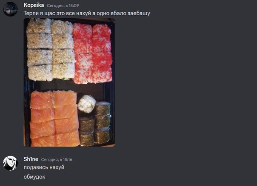
Task: Click the message 'подавись нахуй'
Action: click(44, 167)
